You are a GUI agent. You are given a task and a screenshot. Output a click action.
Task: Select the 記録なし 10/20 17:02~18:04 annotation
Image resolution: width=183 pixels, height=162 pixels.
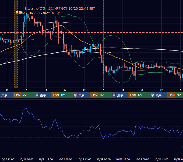click(x=38, y=13)
